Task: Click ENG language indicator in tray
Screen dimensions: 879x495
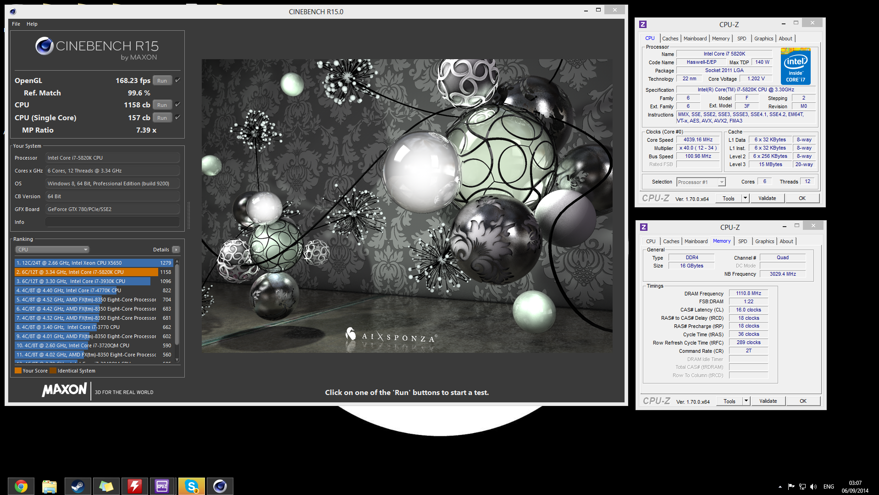Action: coord(829,487)
